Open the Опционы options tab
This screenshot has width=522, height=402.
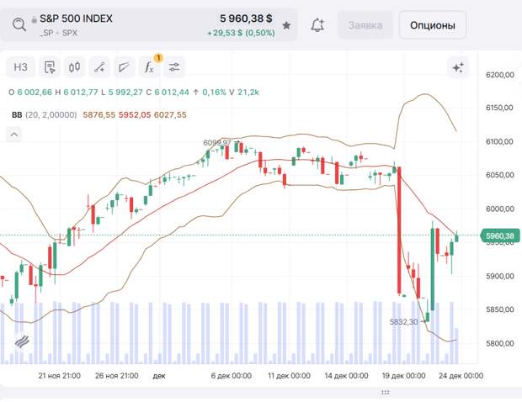coord(432,25)
